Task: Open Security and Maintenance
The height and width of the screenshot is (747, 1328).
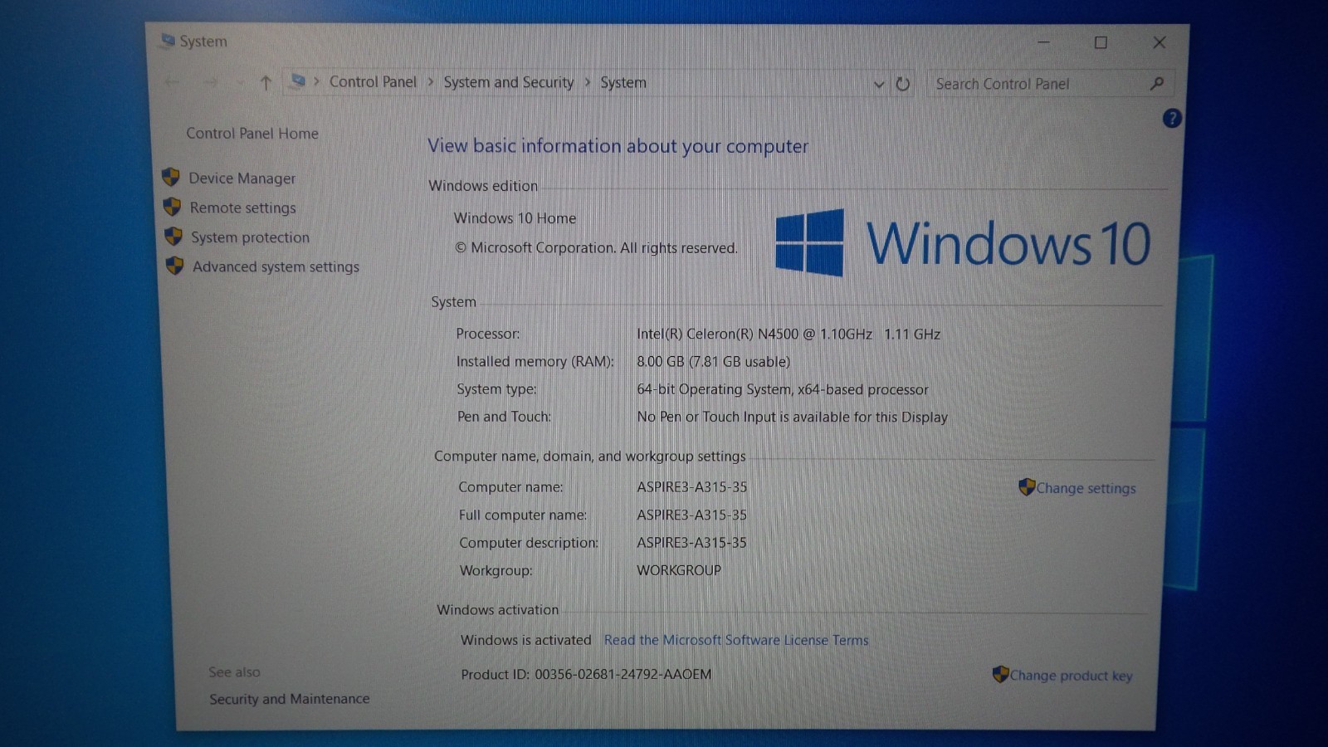Action: [290, 699]
